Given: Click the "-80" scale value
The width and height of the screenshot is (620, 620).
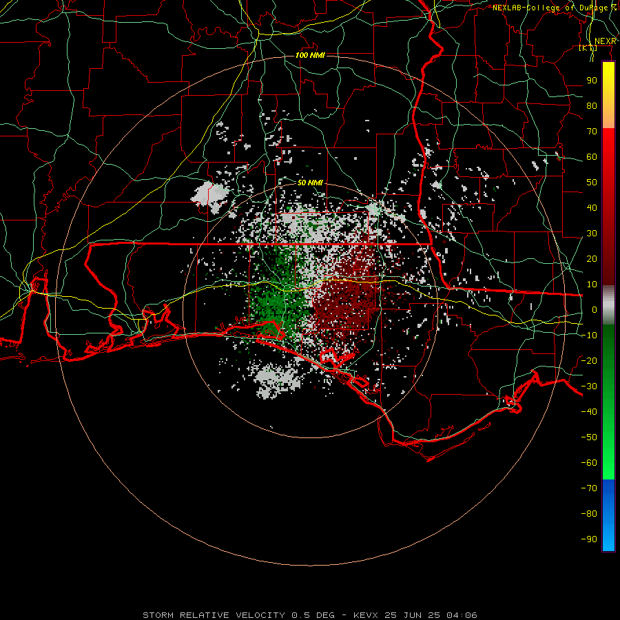Looking at the screenshot, I should coord(589,514).
